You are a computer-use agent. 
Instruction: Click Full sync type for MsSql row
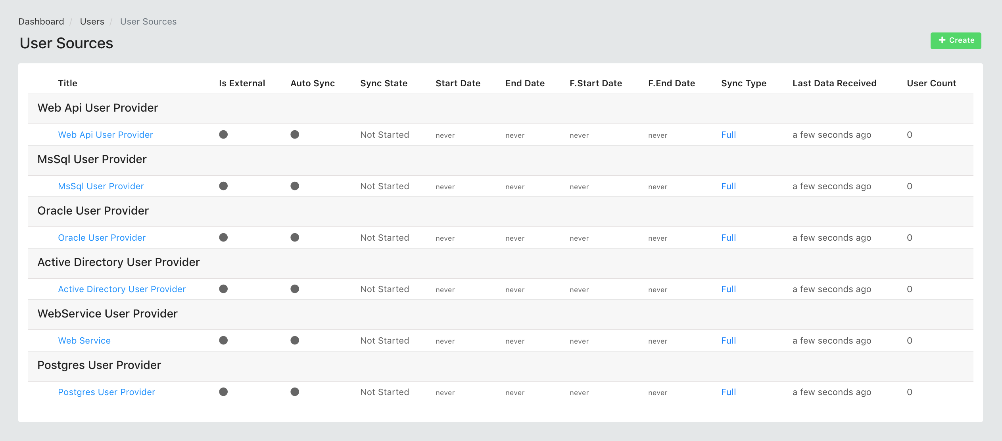[x=728, y=186]
